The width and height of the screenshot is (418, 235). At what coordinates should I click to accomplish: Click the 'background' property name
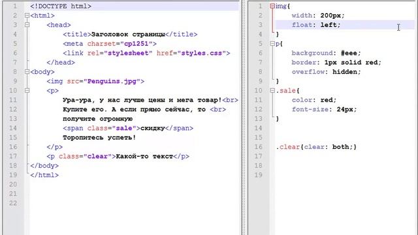click(312, 53)
